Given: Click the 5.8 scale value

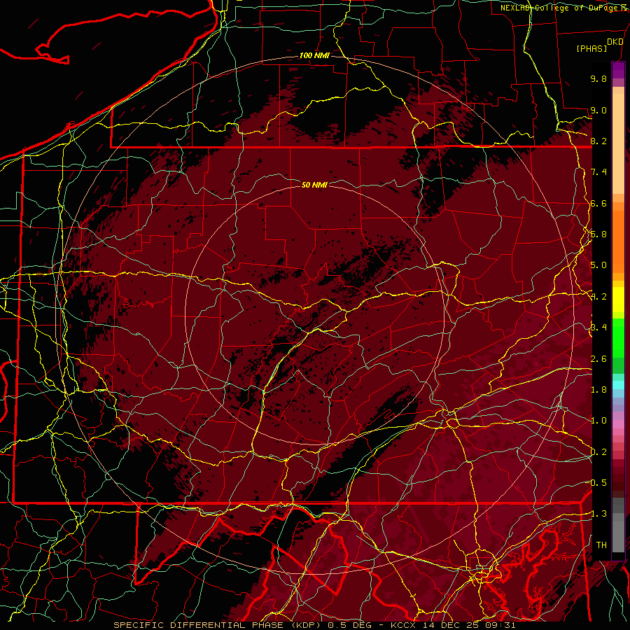Looking at the screenshot, I should [x=598, y=234].
